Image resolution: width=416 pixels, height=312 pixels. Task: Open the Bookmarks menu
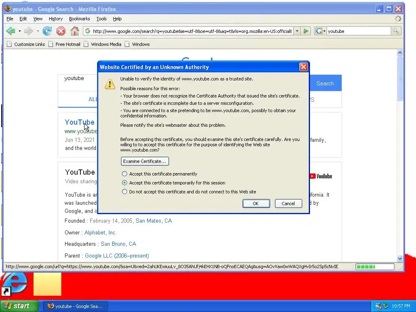point(79,19)
